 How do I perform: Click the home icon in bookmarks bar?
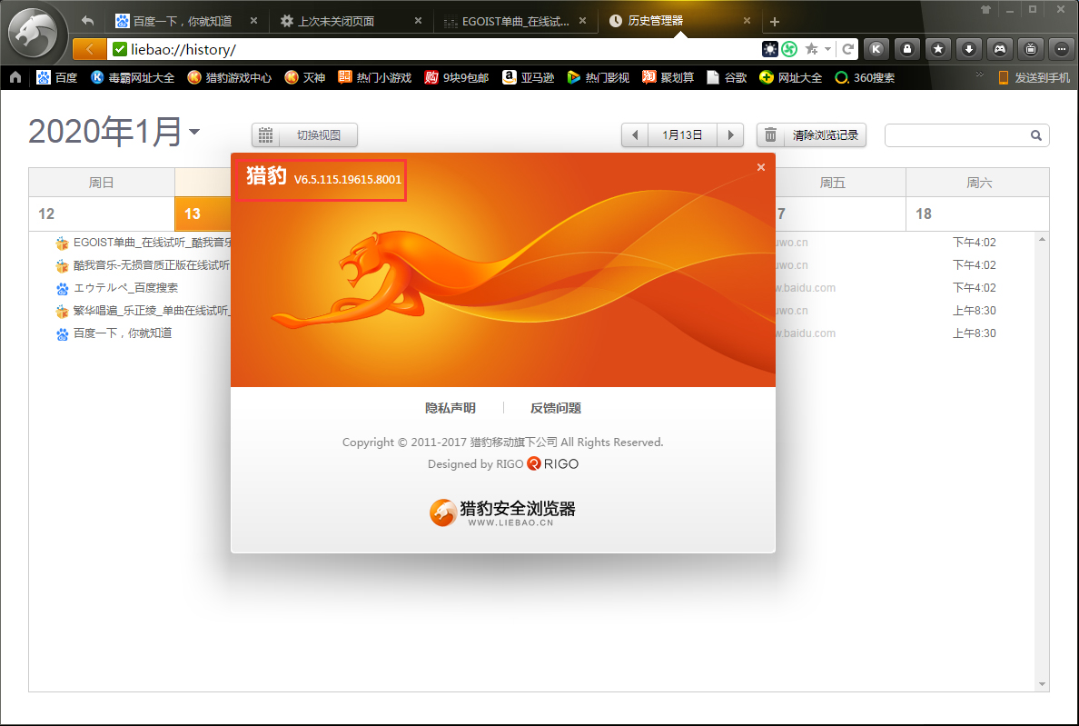click(x=15, y=78)
